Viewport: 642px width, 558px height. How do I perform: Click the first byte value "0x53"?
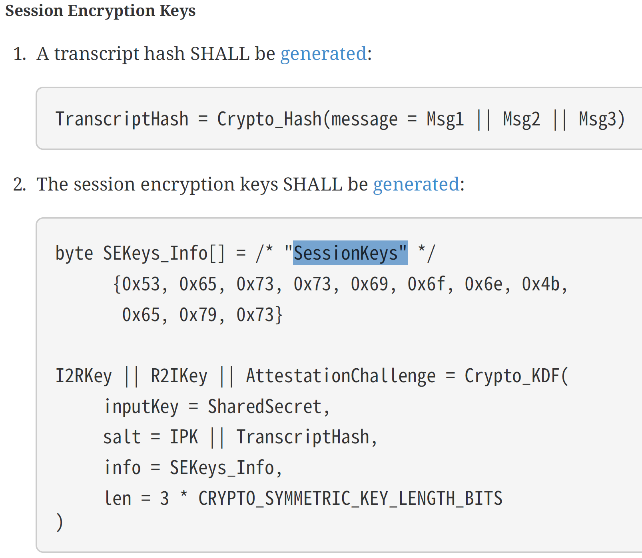click(x=141, y=284)
